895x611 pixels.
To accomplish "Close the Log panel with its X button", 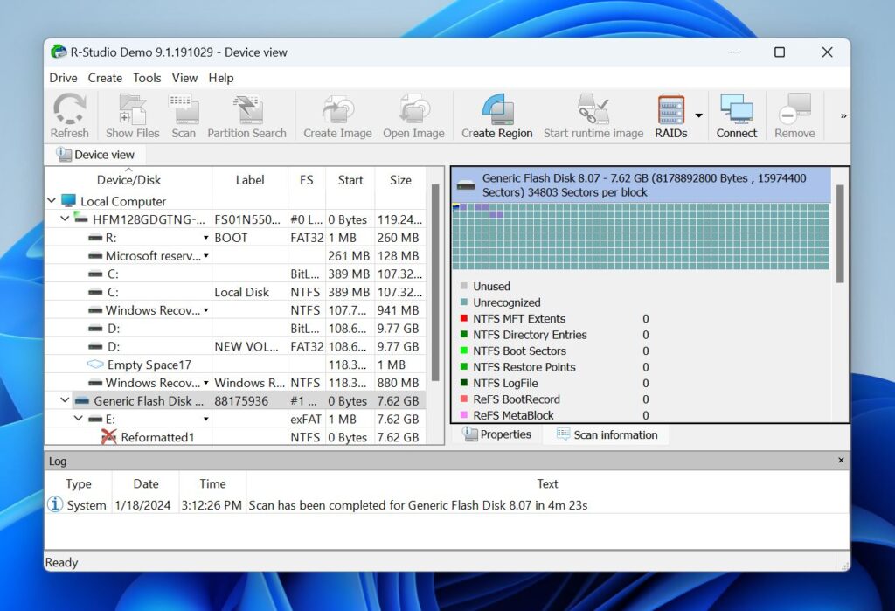I will tap(840, 460).
